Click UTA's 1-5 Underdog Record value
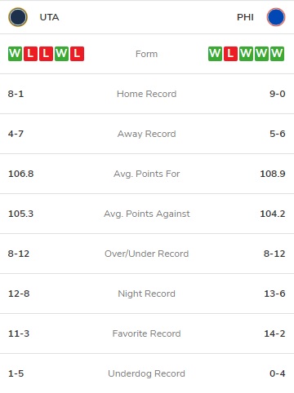The width and height of the screenshot is (294, 393). 16,373
